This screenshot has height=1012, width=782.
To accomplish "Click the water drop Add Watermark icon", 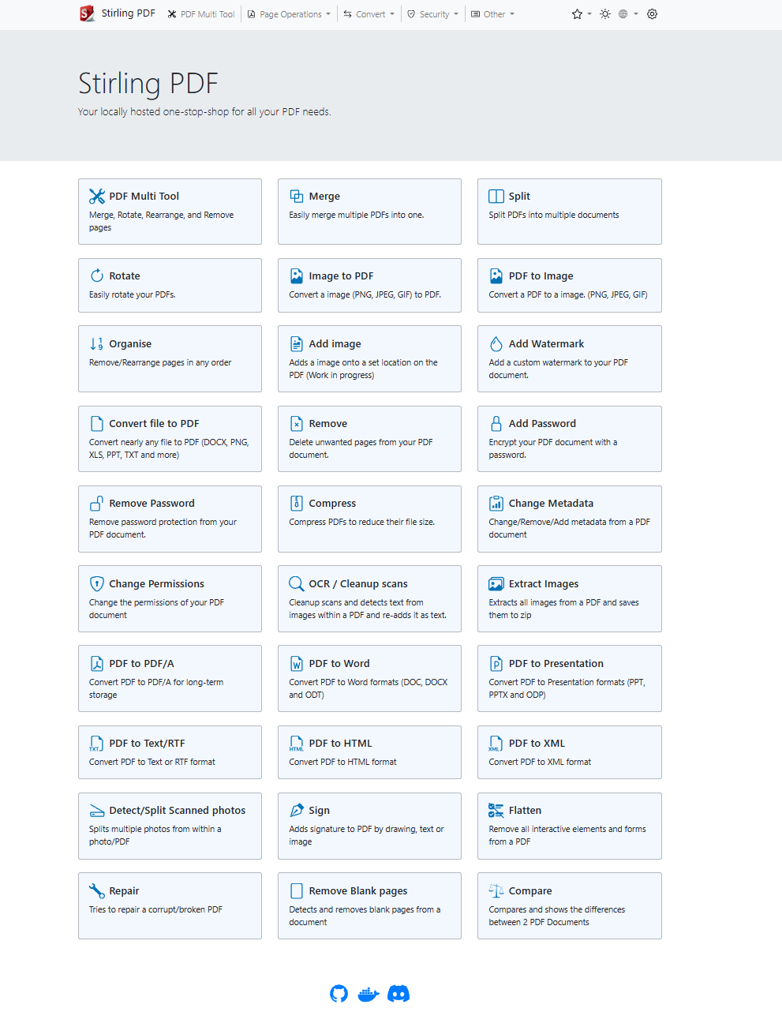I will click(496, 343).
